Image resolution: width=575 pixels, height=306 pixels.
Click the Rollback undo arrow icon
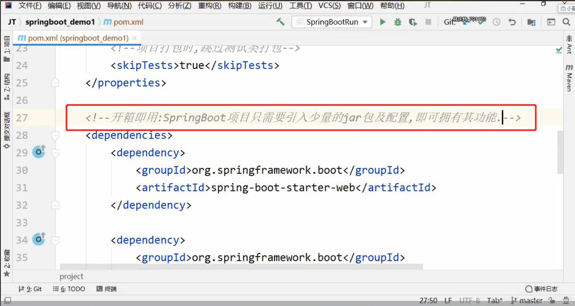(x=512, y=22)
